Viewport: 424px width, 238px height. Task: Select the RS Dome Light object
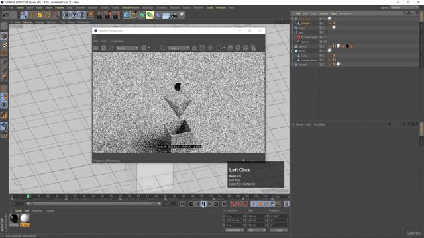click(309, 37)
